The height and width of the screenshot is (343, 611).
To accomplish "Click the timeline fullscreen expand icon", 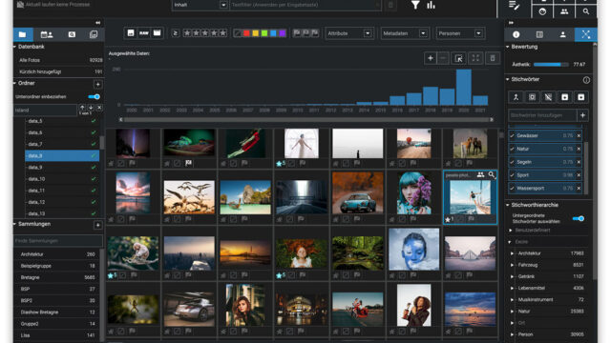I will (x=475, y=58).
